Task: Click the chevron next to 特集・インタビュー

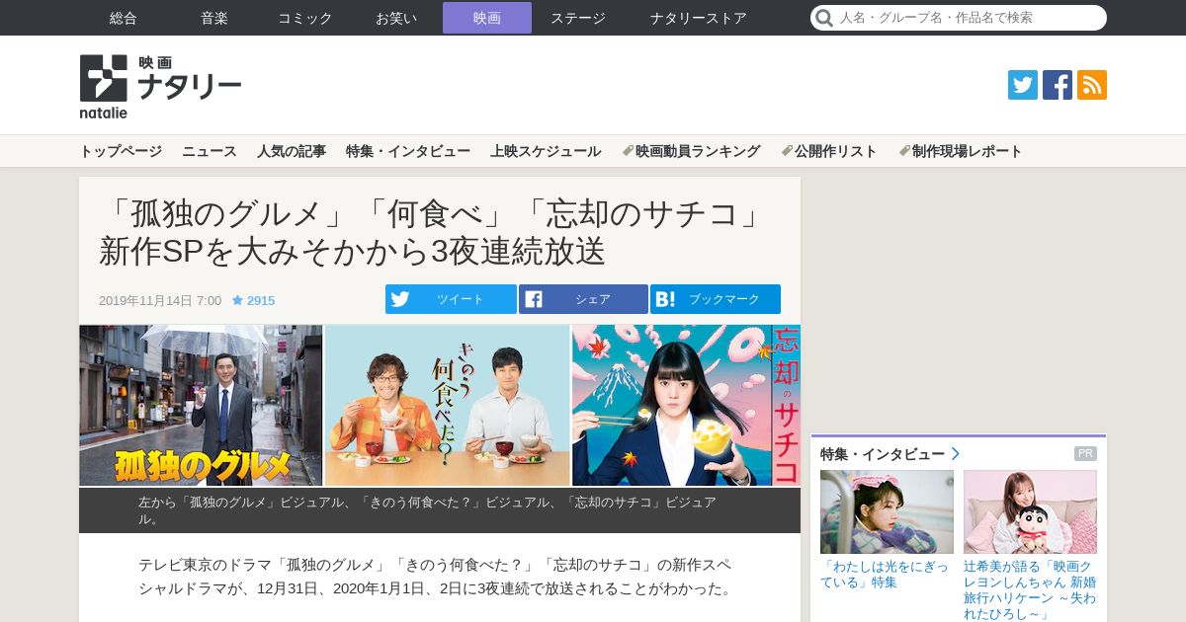Action: coord(955,454)
